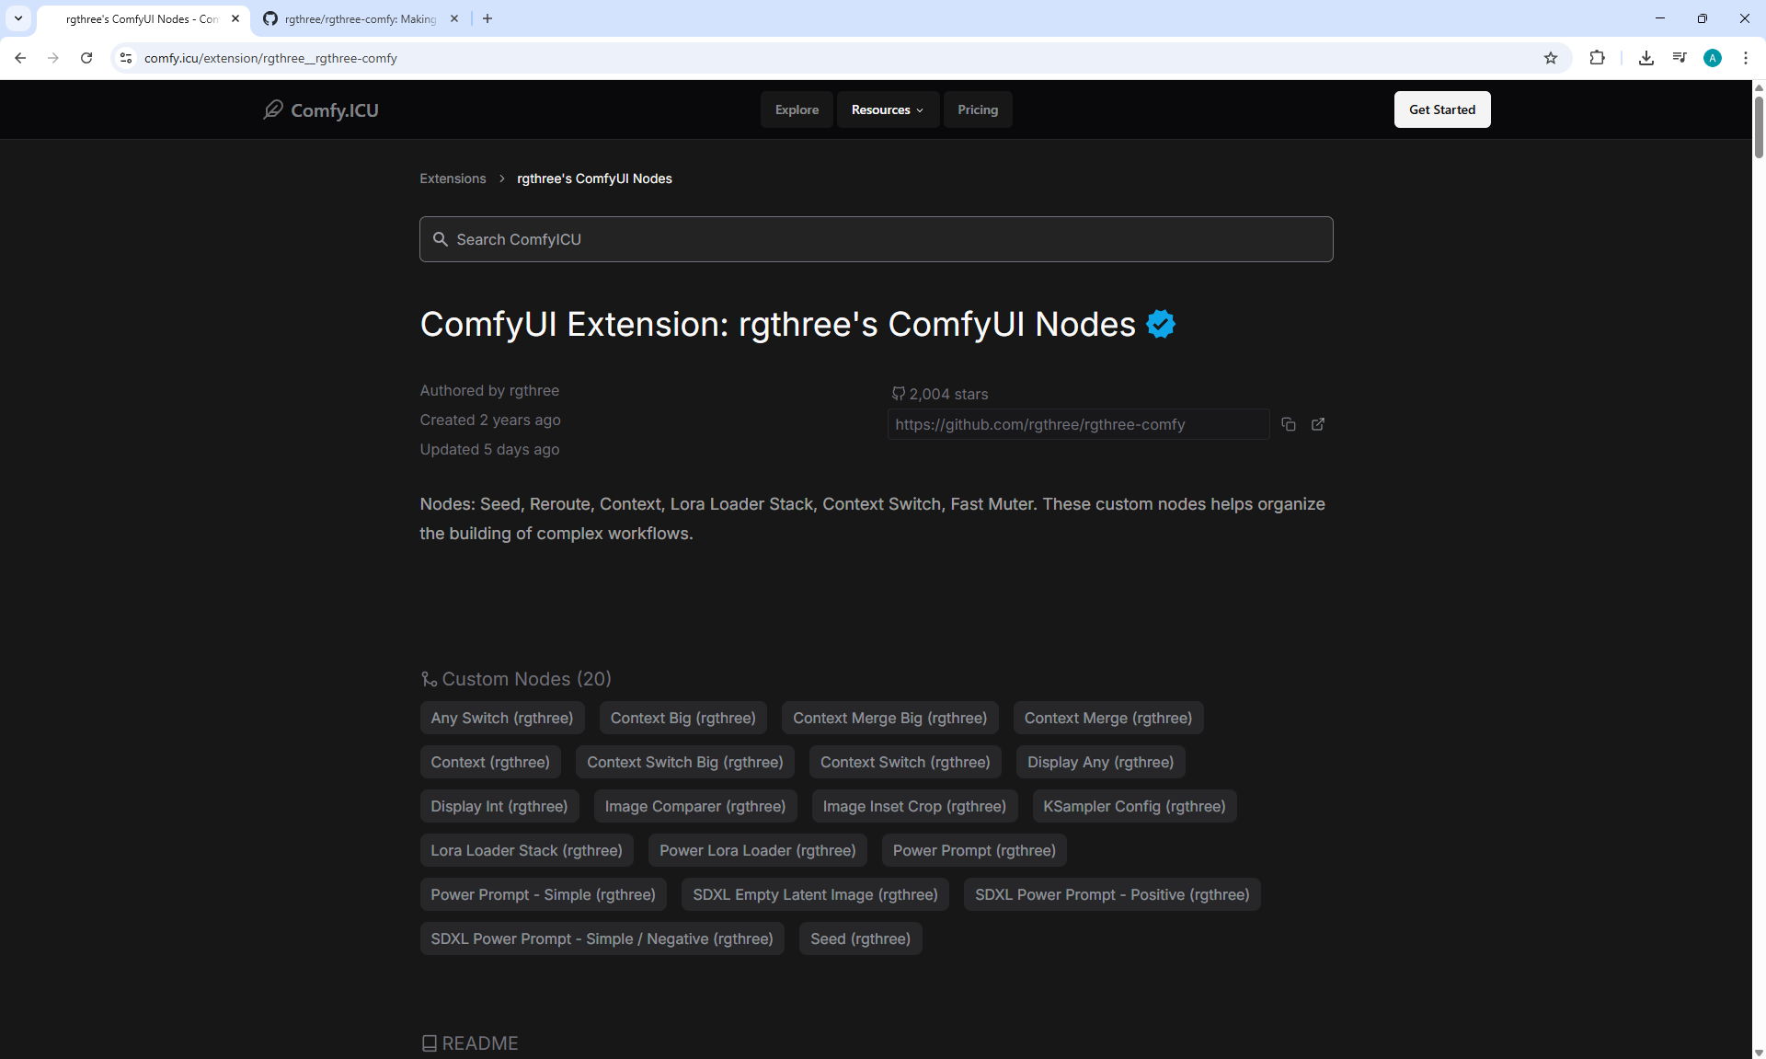Click the Comfy.ICU logo
Image resolution: width=1766 pixels, height=1059 pixels.
(x=321, y=109)
